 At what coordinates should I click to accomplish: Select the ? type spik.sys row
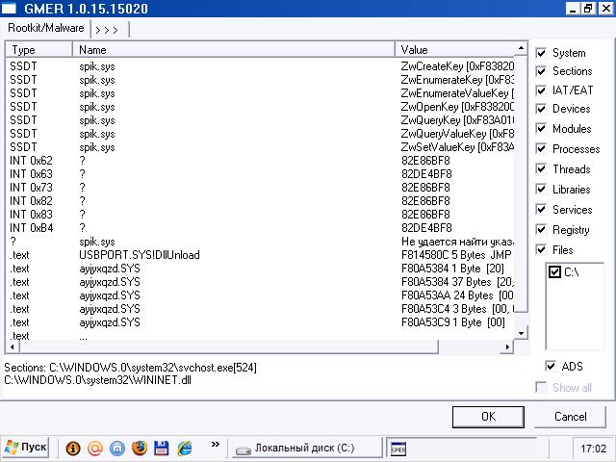coord(260,242)
